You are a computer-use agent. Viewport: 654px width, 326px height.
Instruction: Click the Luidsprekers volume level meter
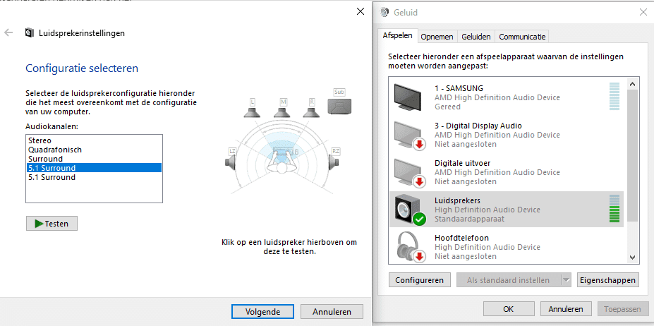point(614,209)
